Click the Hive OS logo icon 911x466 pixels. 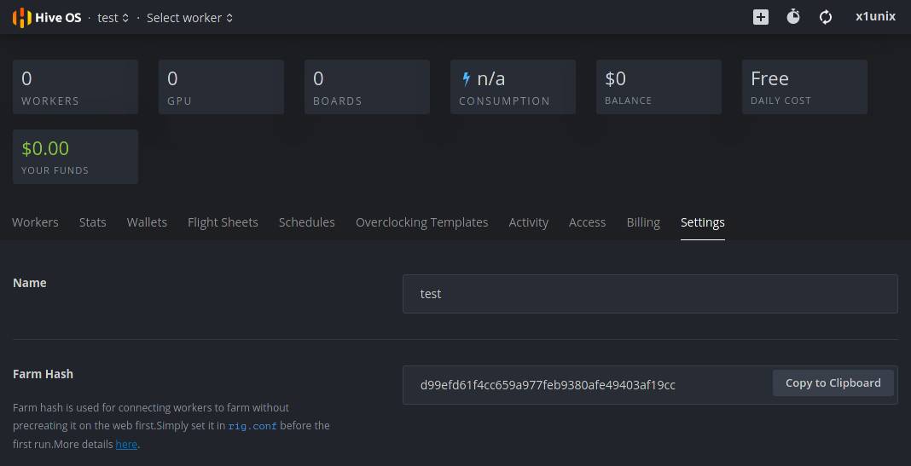(21, 17)
